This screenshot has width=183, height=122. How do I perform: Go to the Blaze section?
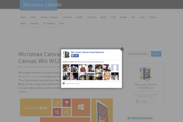[x=103, y=17]
